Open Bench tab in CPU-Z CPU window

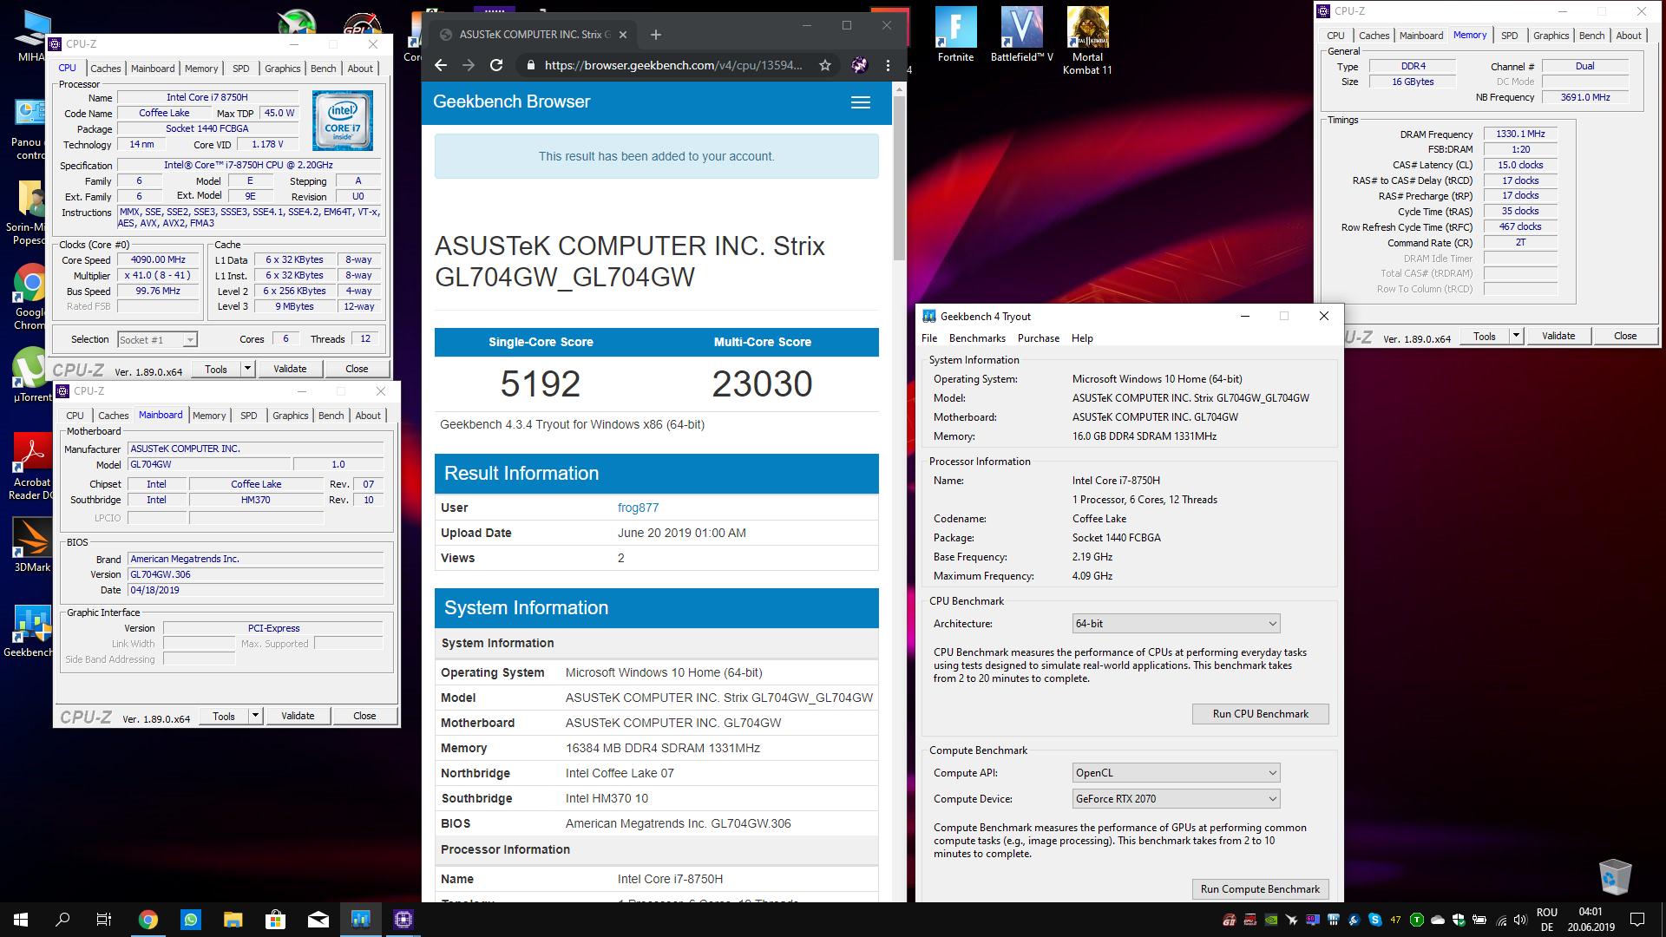[323, 69]
